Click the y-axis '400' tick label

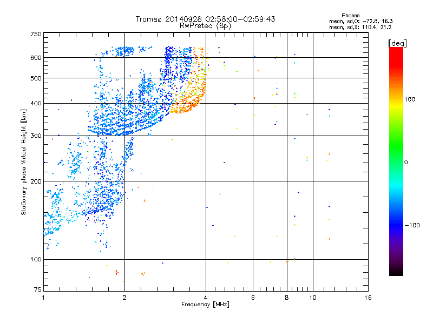36,104
